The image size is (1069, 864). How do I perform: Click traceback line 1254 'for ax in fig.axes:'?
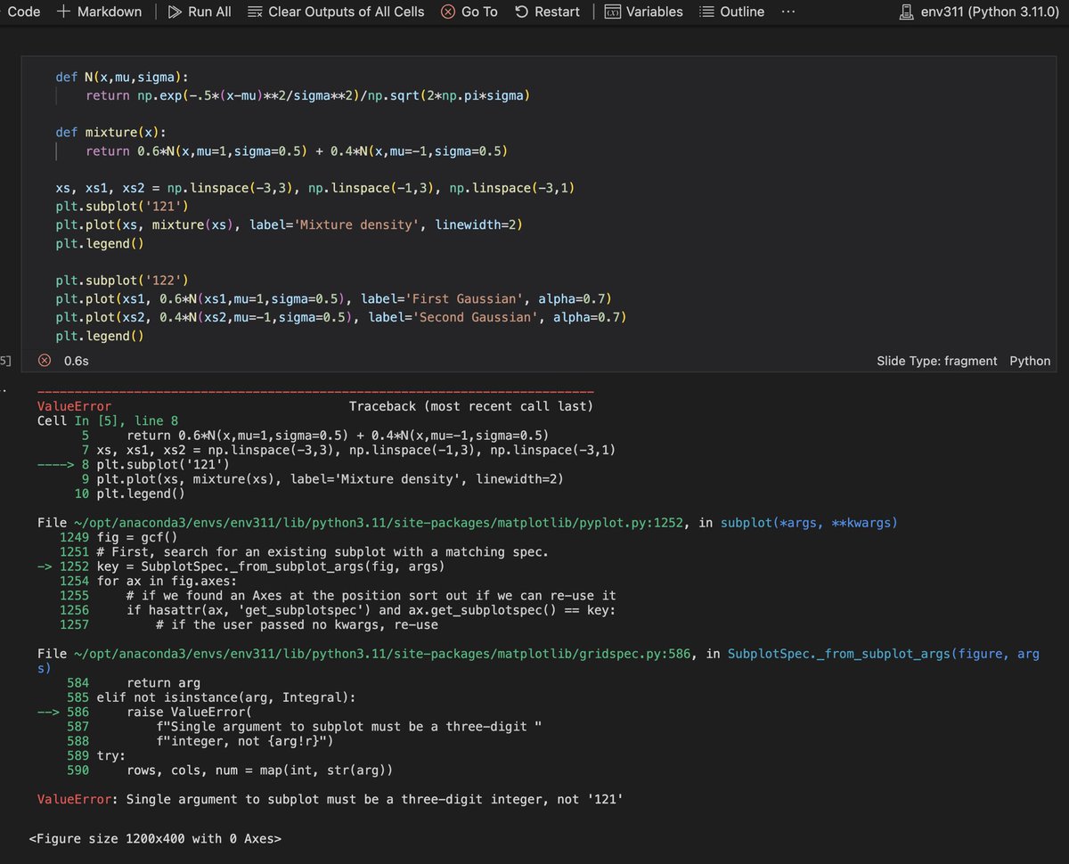148,581
